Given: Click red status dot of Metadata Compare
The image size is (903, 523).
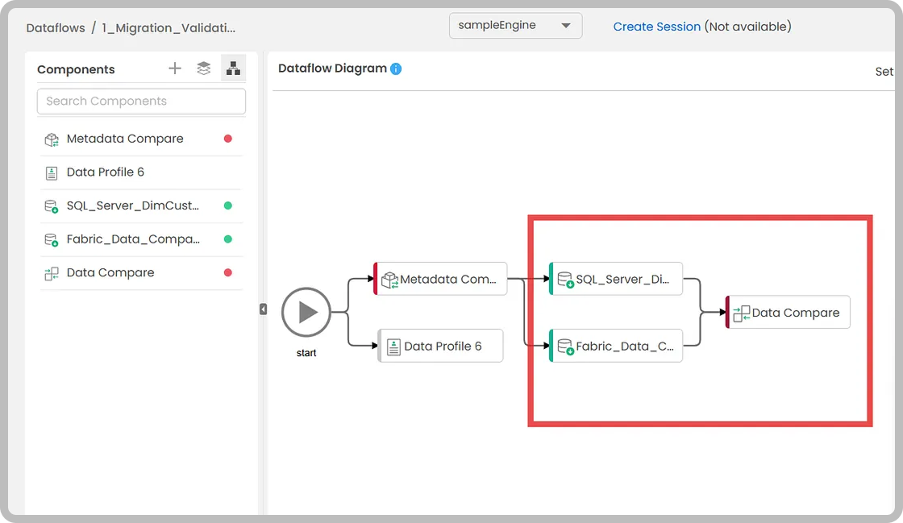Looking at the screenshot, I should 228,139.
